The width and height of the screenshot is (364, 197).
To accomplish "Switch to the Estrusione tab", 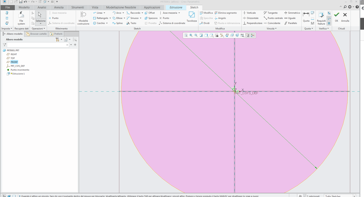I will coord(176,7).
